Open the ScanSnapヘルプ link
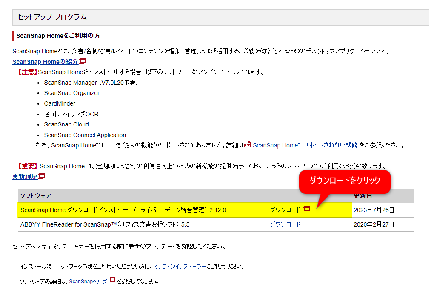The image size is (437, 296). (x=89, y=281)
